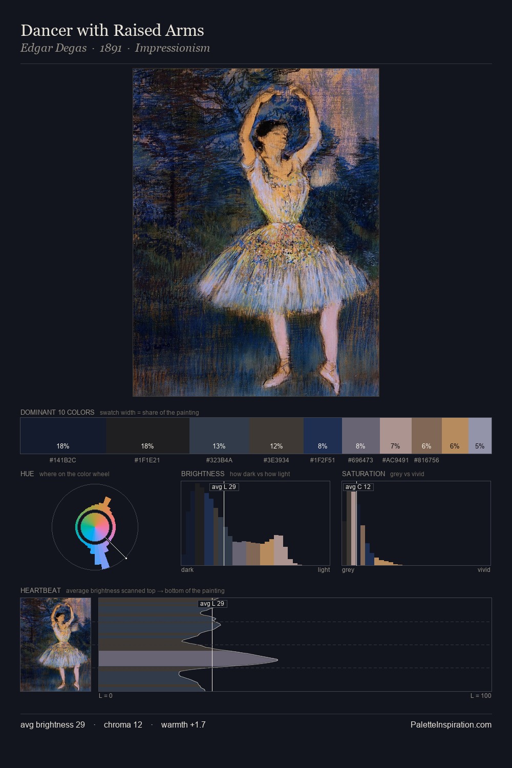Image resolution: width=512 pixels, height=768 pixels.
Task: Click the 'HEARTBEAT' section heading
Action: (40, 590)
